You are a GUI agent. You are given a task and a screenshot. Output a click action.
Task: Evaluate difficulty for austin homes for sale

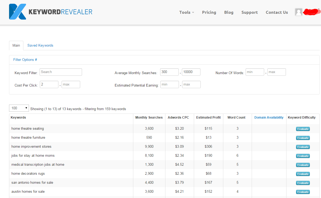[x=303, y=192]
